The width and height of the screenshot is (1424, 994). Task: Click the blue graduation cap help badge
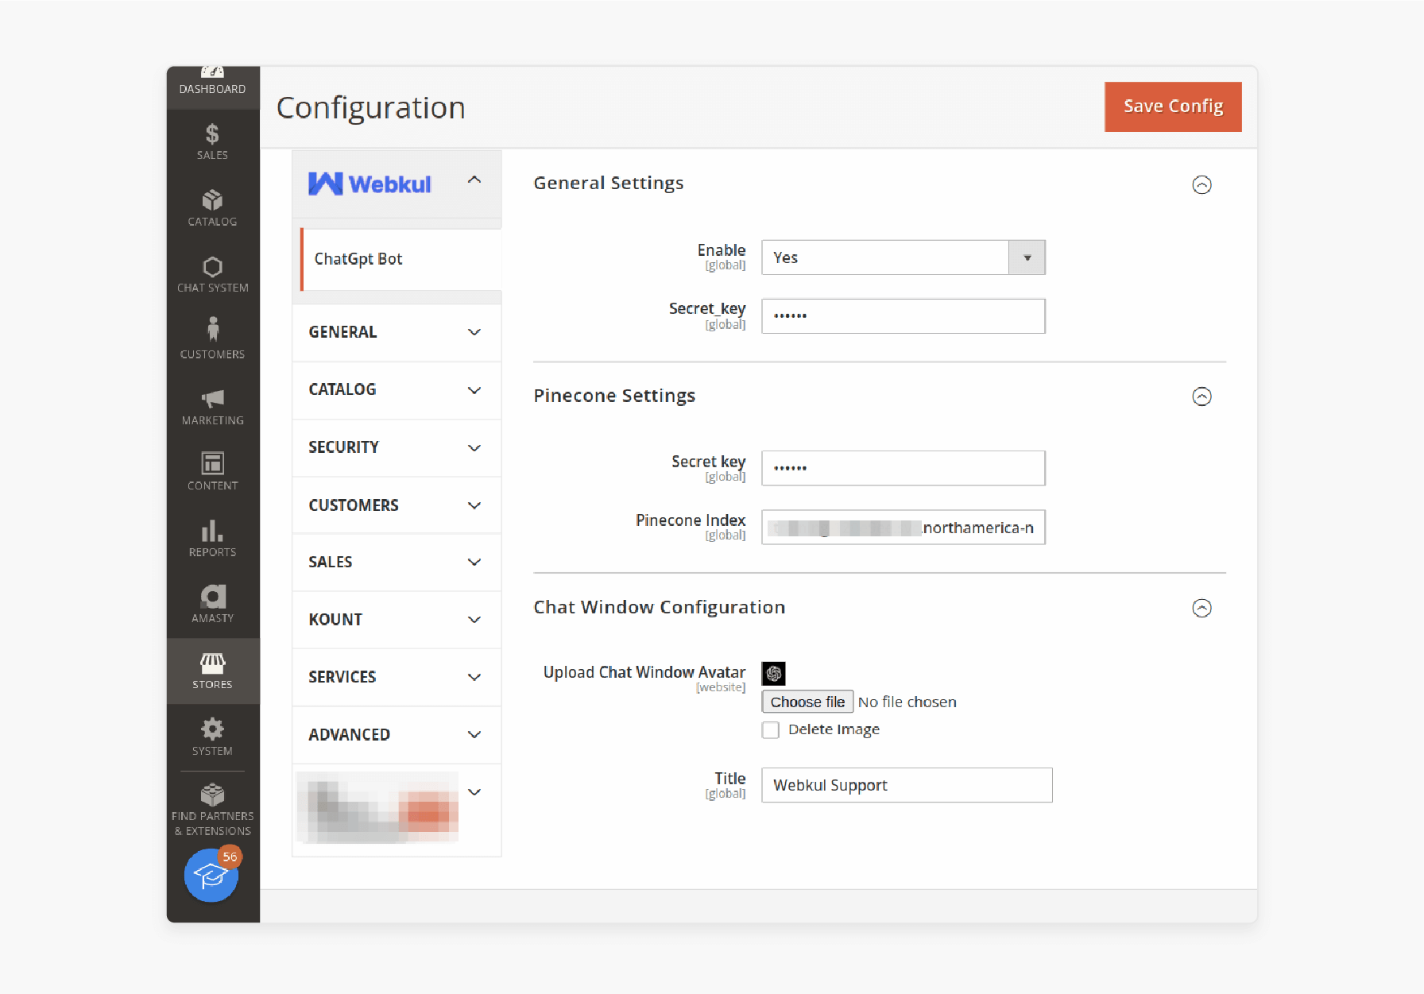point(211,875)
